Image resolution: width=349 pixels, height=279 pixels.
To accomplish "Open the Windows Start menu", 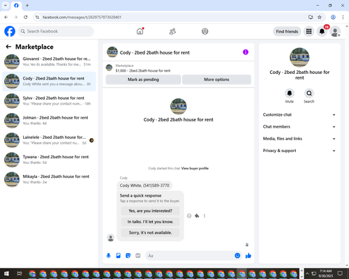I will click(x=6, y=273).
